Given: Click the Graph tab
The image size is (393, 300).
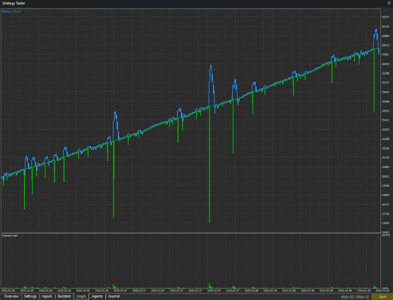Looking at the screenshot, I should tap(81, 296).
